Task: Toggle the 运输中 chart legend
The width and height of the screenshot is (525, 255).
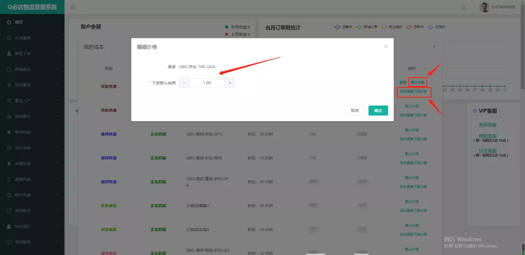Action: (x=343, y=27)
